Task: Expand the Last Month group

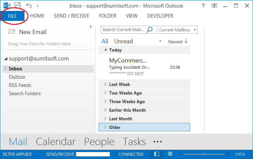Action: (105, 119)
